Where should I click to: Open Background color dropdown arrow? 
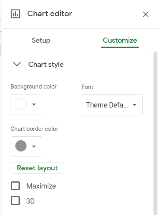click(34, 104)
